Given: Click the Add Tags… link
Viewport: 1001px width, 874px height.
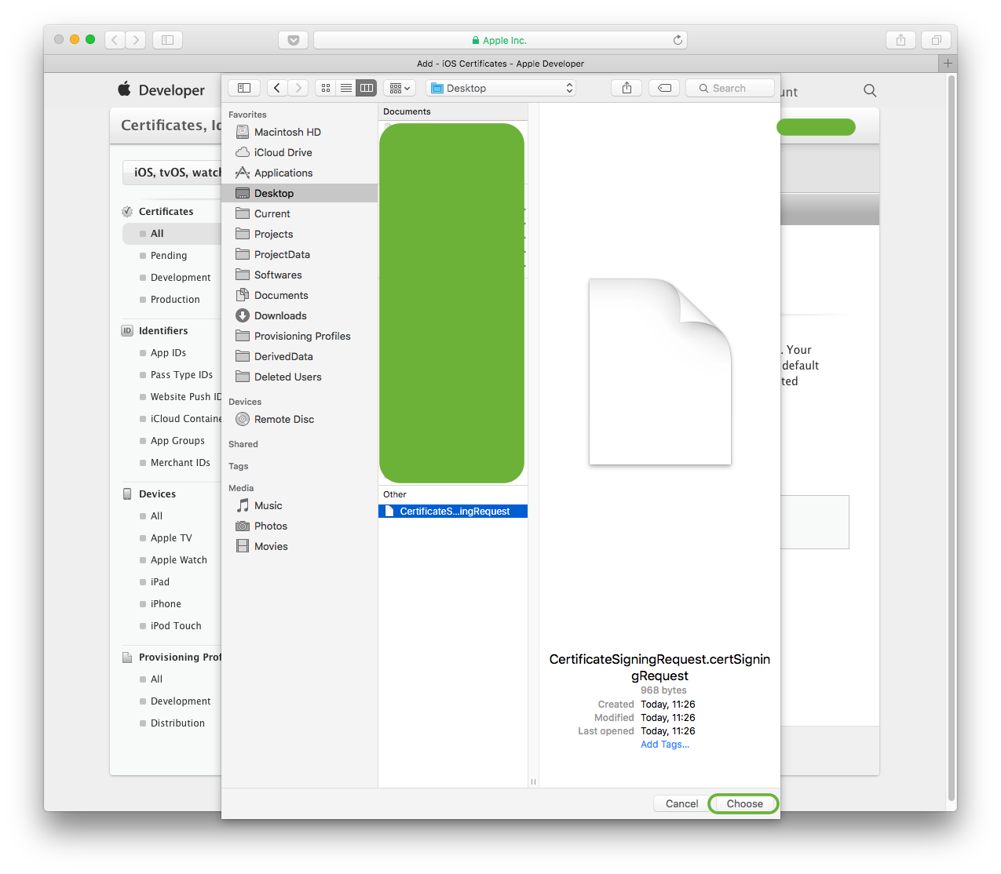Looking at the screenshot, I should 665,745.
